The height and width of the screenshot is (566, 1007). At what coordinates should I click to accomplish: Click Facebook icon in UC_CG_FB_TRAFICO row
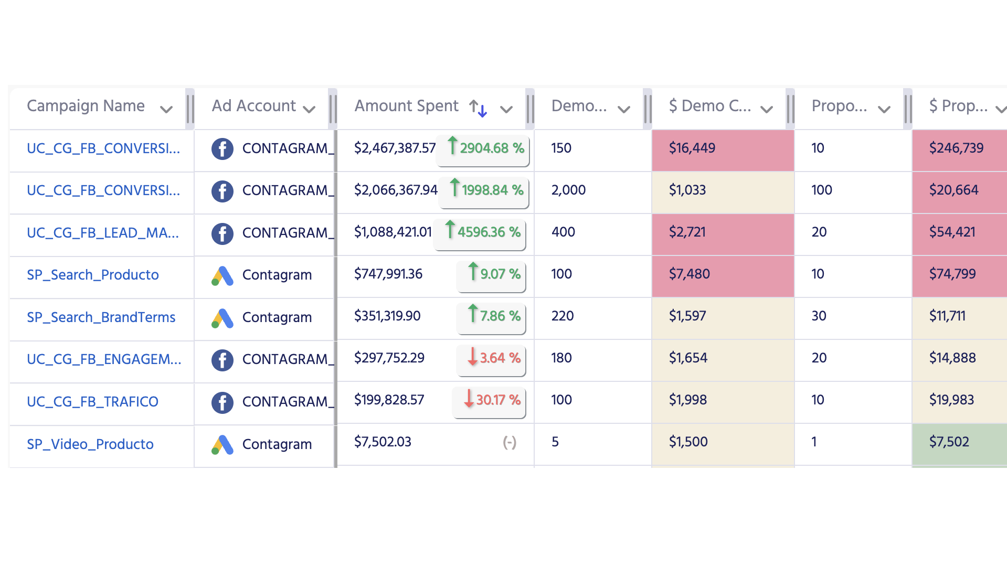pos(222,402)
